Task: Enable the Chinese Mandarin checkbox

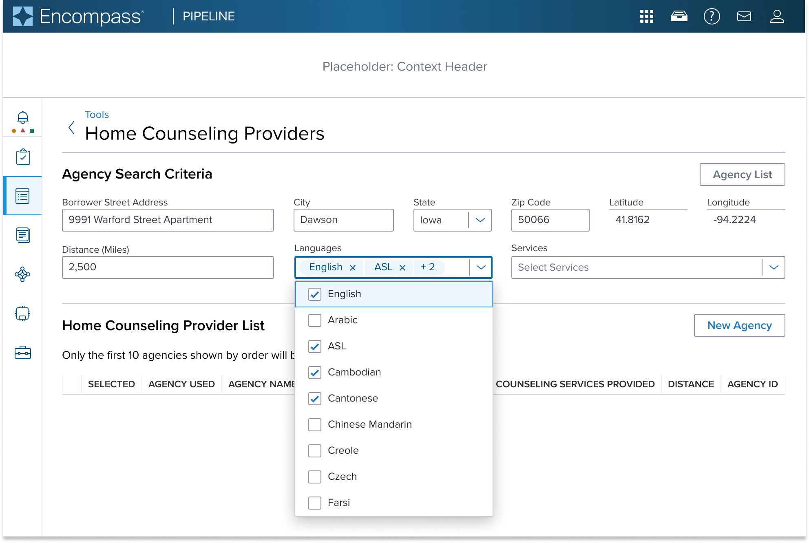Action: click(x=315, y=425)
